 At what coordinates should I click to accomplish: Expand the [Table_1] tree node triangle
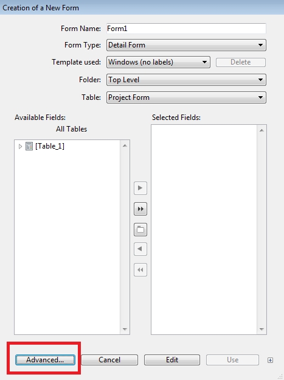pos(20,146)
